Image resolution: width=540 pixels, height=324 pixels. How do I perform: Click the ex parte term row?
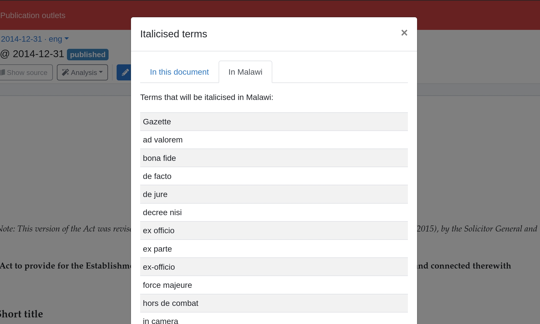click(274, 249)
